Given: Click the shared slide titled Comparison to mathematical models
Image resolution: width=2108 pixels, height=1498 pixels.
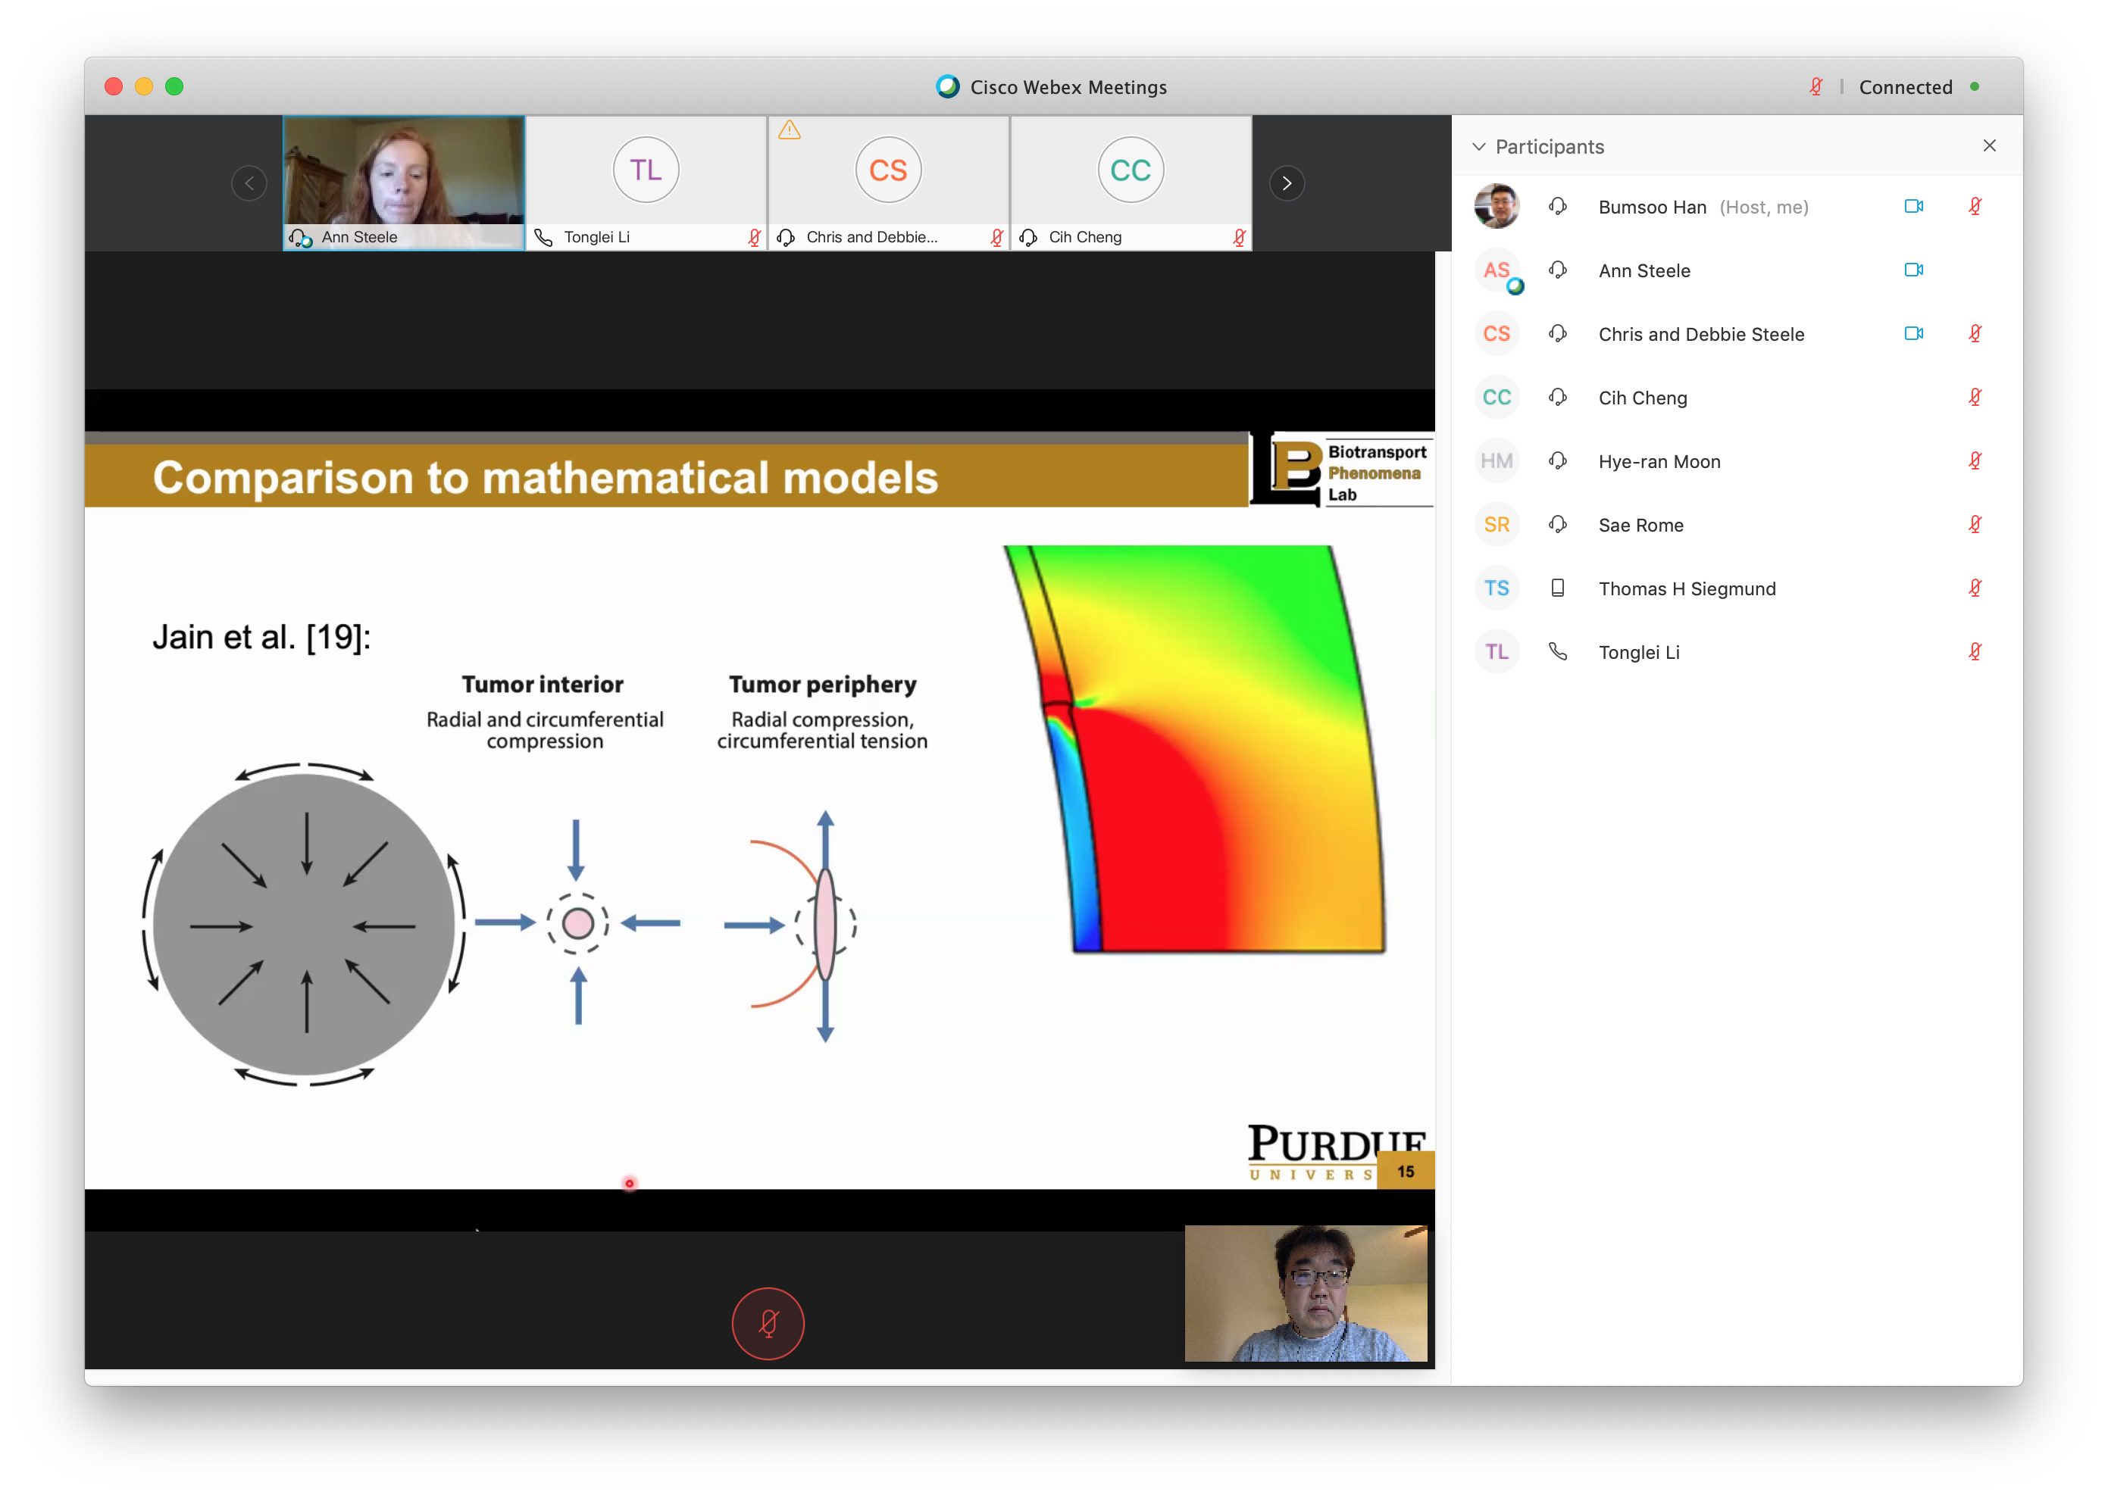Looking at the screenshot, I should coord(758,810).
